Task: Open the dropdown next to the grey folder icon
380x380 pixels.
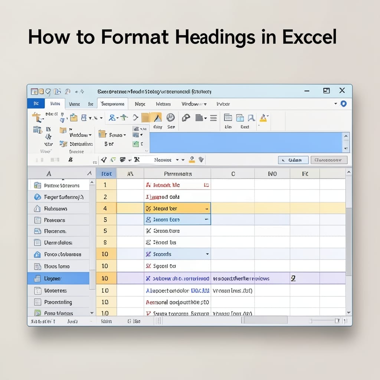Action: click(206, 118)
